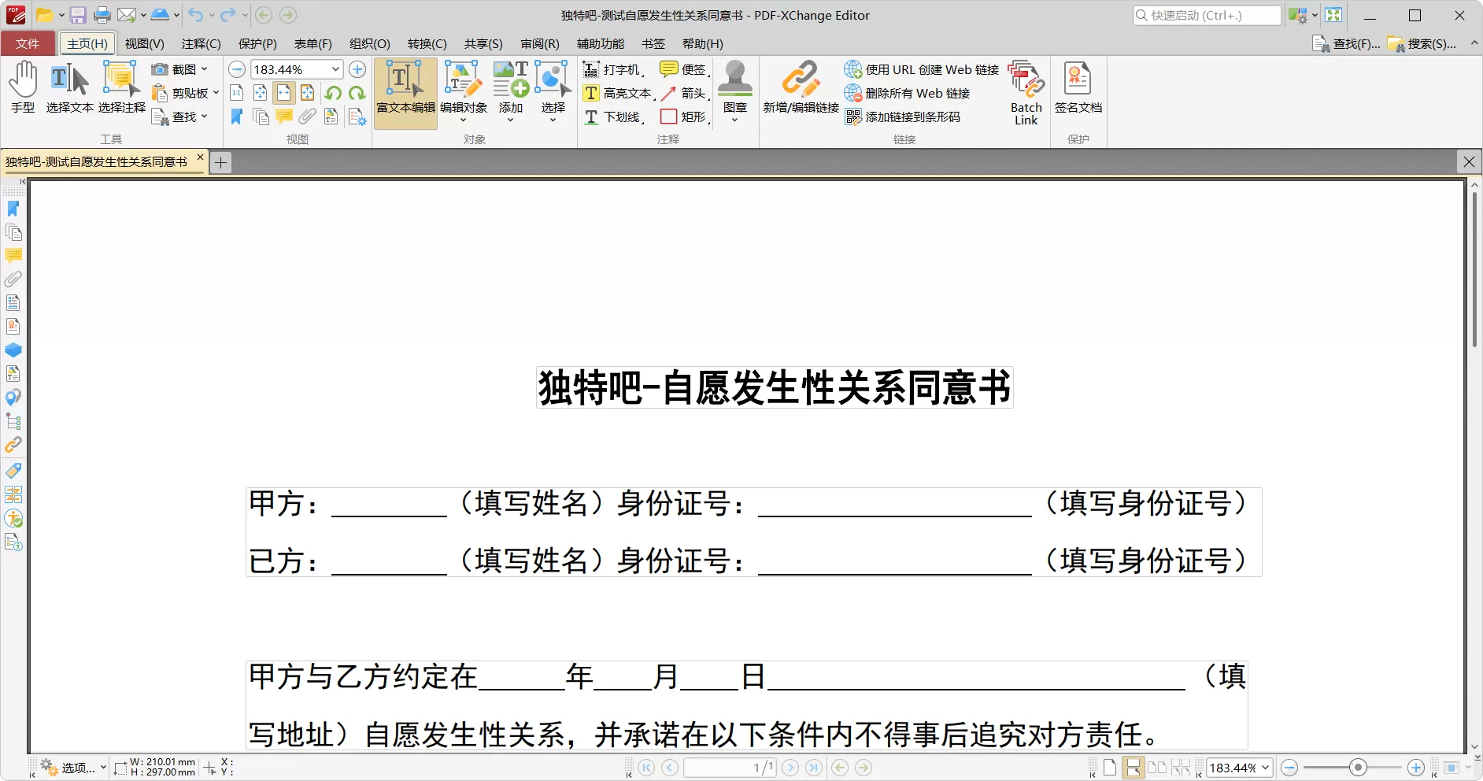The width and height of the screenshot is (1483, 781).
Task: Toggle fit-to-width page zoom mode
Action: point(283,93)
